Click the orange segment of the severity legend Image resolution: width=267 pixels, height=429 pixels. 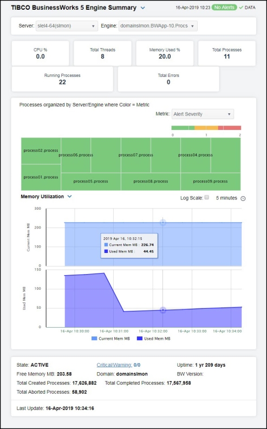coord(206,128)
